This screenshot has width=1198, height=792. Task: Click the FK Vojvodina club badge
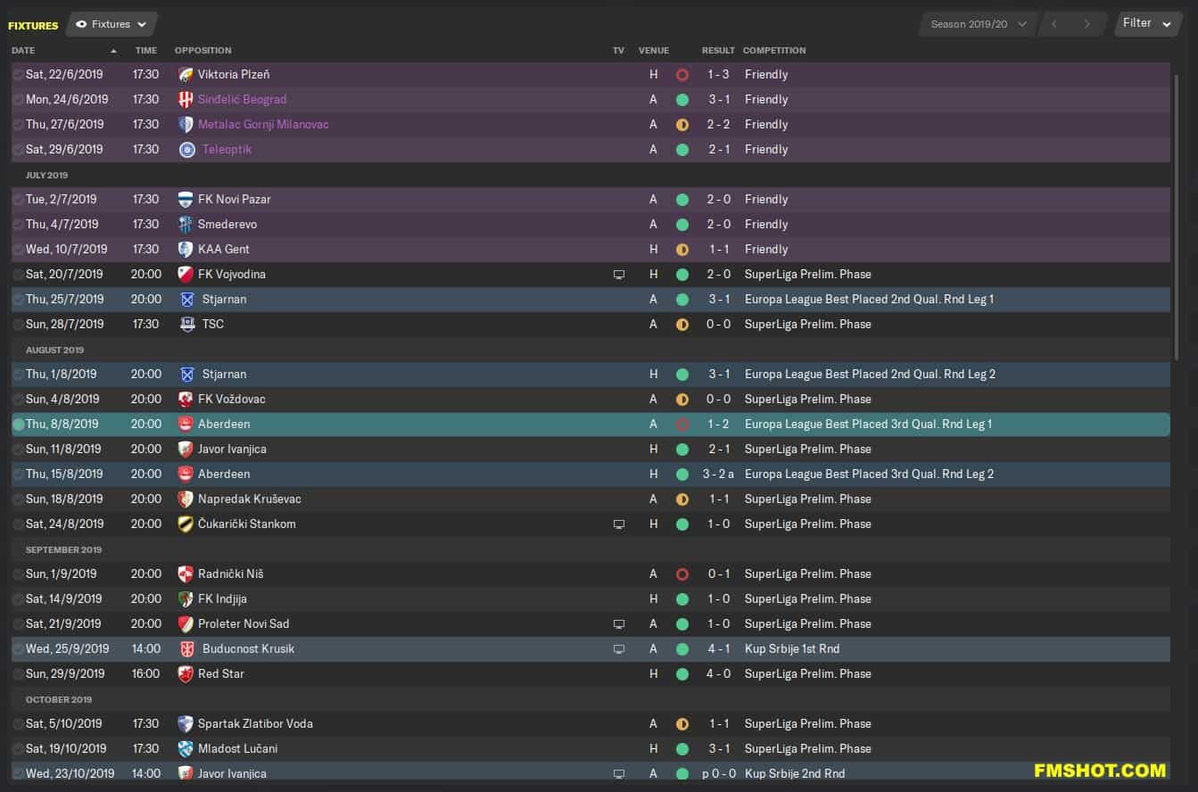click(x=186, y=275)
